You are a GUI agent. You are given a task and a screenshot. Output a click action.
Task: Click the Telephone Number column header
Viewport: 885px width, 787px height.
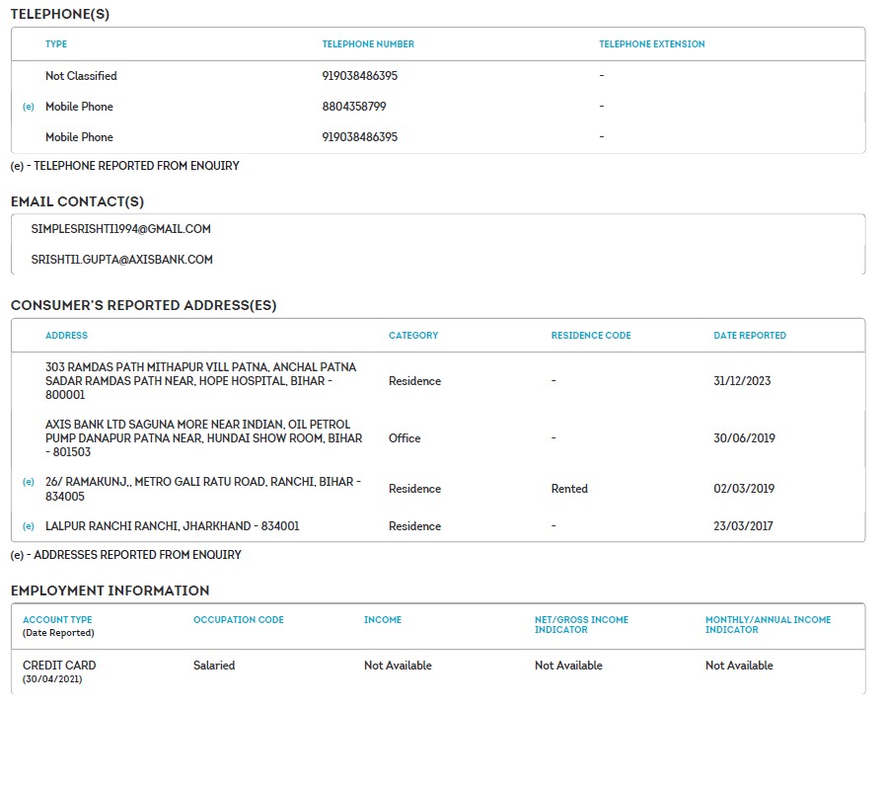tap(368, 44)
